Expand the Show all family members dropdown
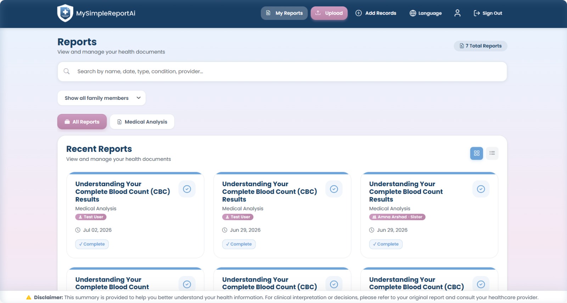This screenshot has height=303, width=567. tap(102, 98)
